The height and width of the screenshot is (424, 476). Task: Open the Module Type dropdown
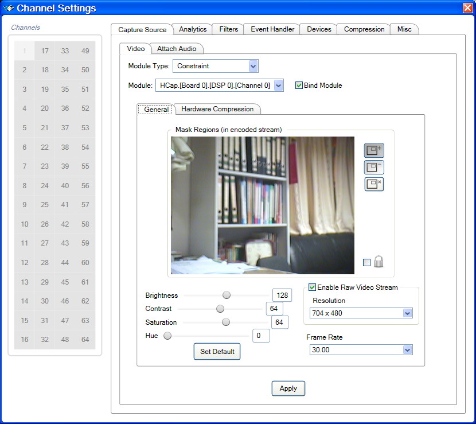click(253, 66)
